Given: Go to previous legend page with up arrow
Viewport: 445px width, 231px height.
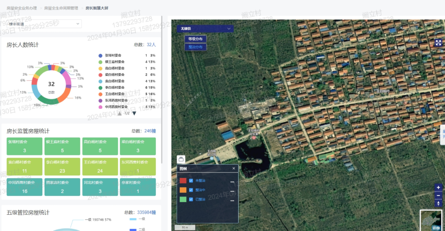Looking at the screenshot, I should tap(119, 113).
